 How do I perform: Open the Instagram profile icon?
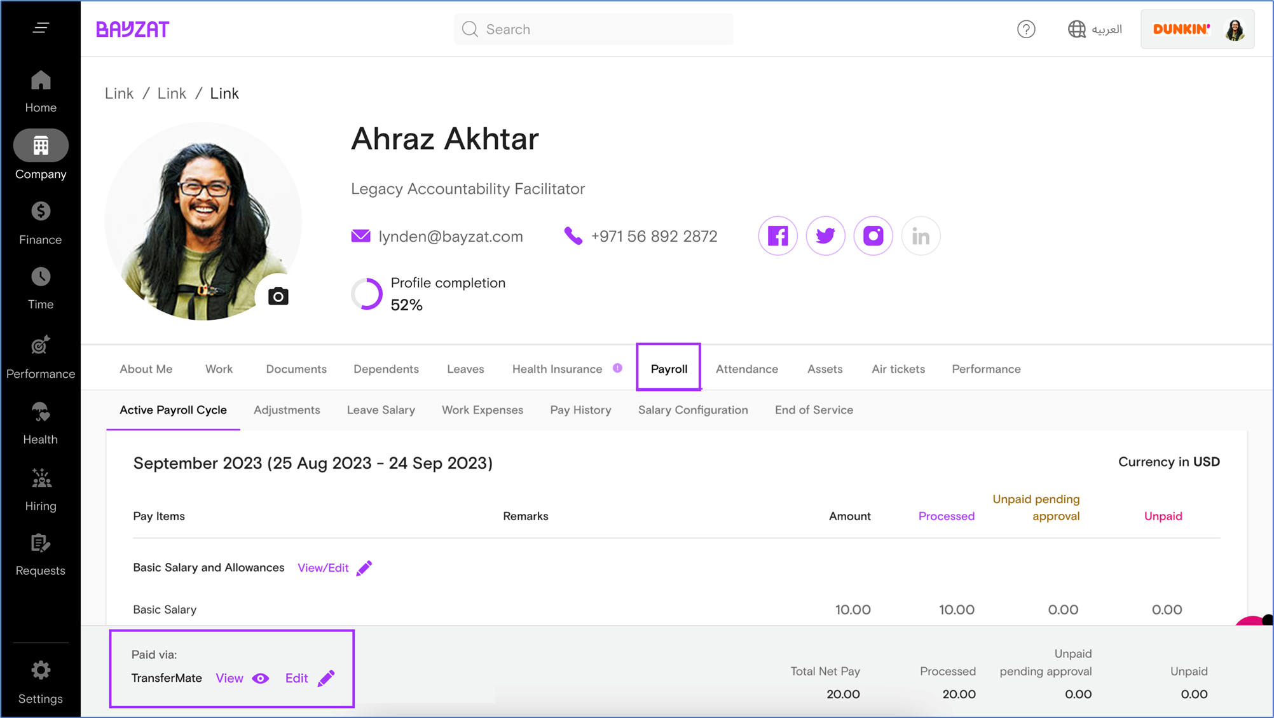873,236
